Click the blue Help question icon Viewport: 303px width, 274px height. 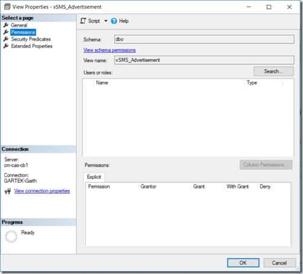click(x=114, y=21)
